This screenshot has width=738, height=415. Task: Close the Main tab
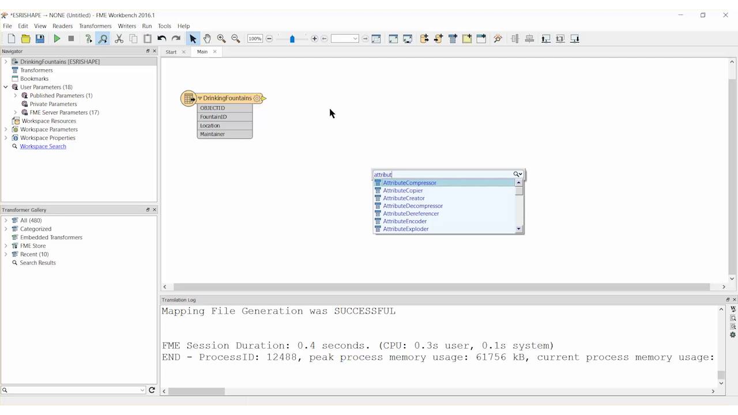coord(215,52)
